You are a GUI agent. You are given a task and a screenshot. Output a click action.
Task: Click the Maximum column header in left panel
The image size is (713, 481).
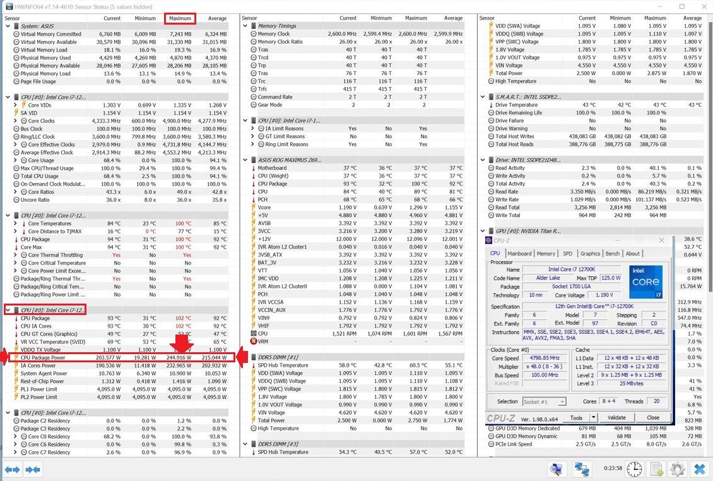coord(180,18)
